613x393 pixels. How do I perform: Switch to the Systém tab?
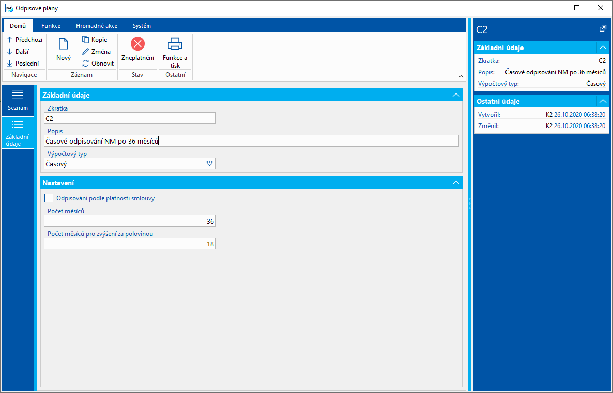[142, 26]
